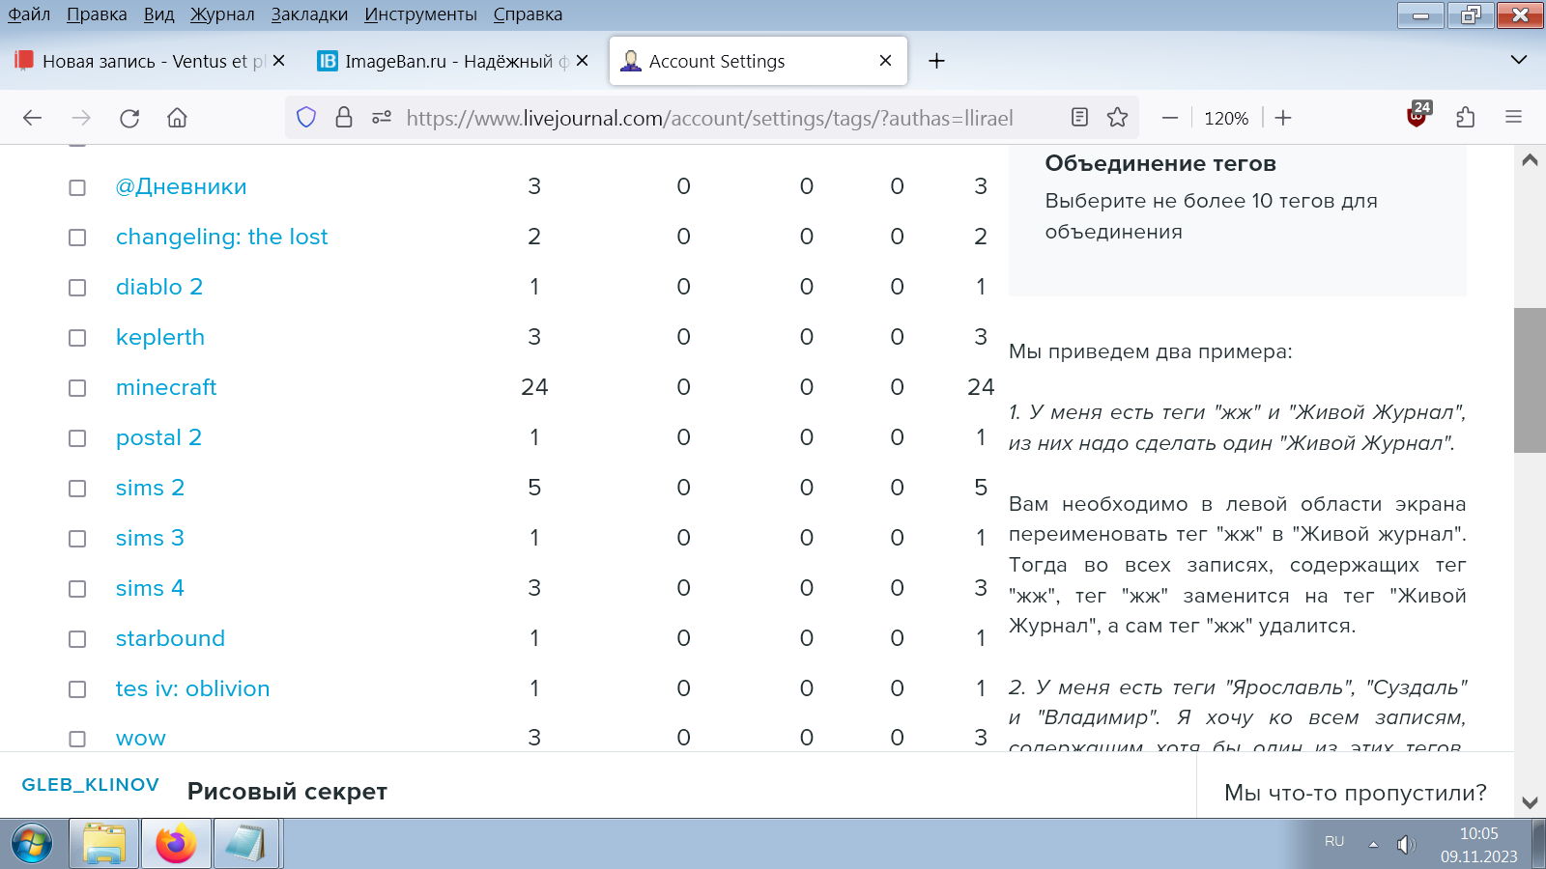
Task: Click the page vertical scrollbar thumb
Action: [1530, 380]
